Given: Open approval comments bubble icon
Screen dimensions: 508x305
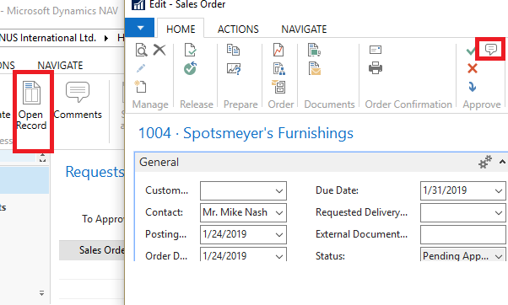Looking at the screenshot, I should pos(491,49).
